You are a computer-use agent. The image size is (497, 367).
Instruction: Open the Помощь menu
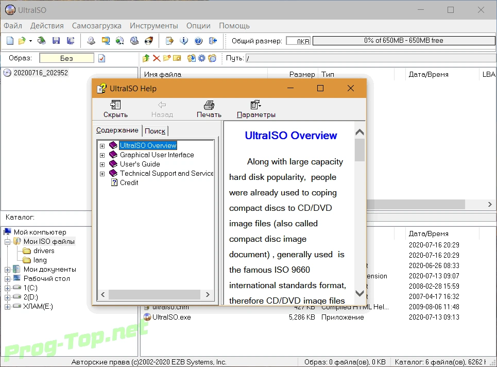tap(234, 26)
